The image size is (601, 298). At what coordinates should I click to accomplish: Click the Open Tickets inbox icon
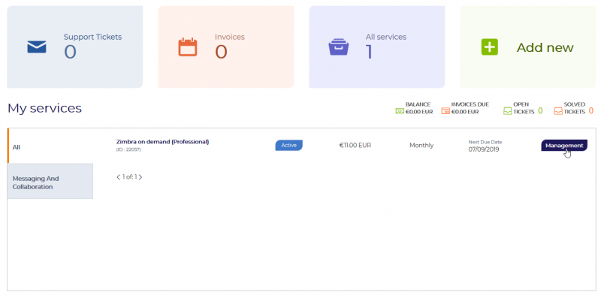click(508, 111)
